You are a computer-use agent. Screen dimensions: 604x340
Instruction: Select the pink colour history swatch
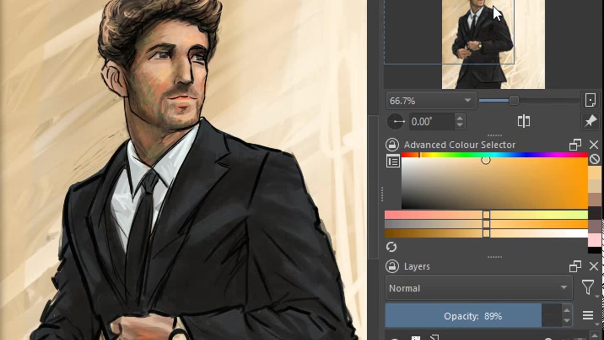pos(595,240)
